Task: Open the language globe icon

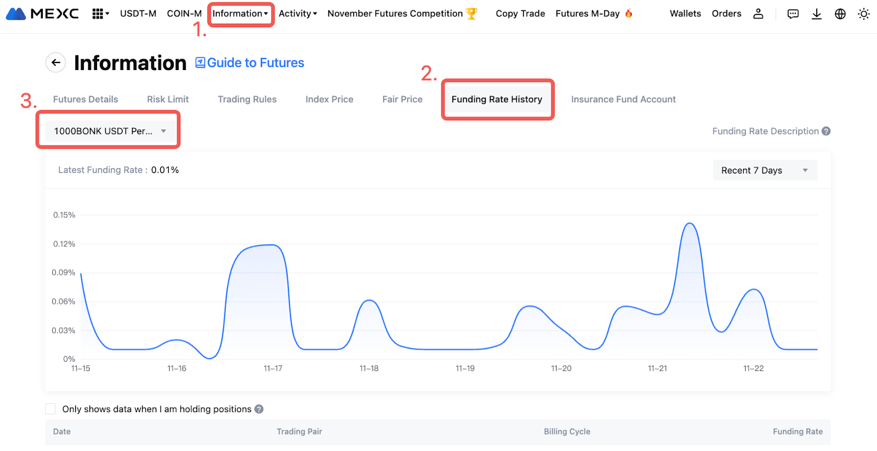Action: [x=840, y=14]
